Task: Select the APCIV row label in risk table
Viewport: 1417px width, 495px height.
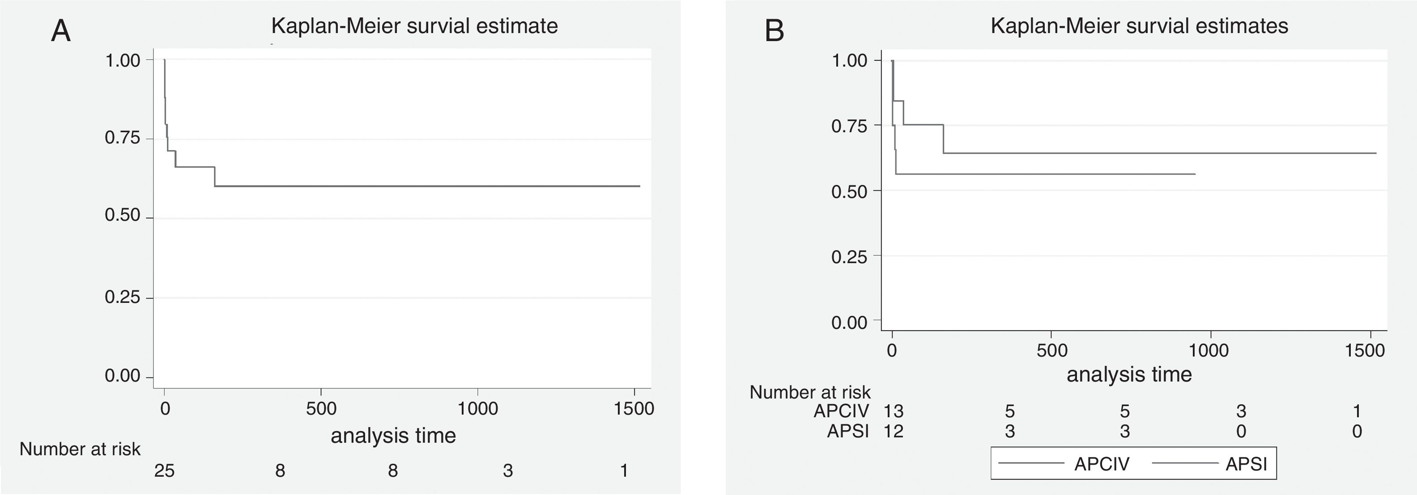Action: pyautogui.click(x=841, y=411)
